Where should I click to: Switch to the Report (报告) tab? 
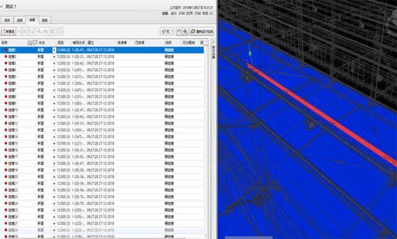pos(45,20)
